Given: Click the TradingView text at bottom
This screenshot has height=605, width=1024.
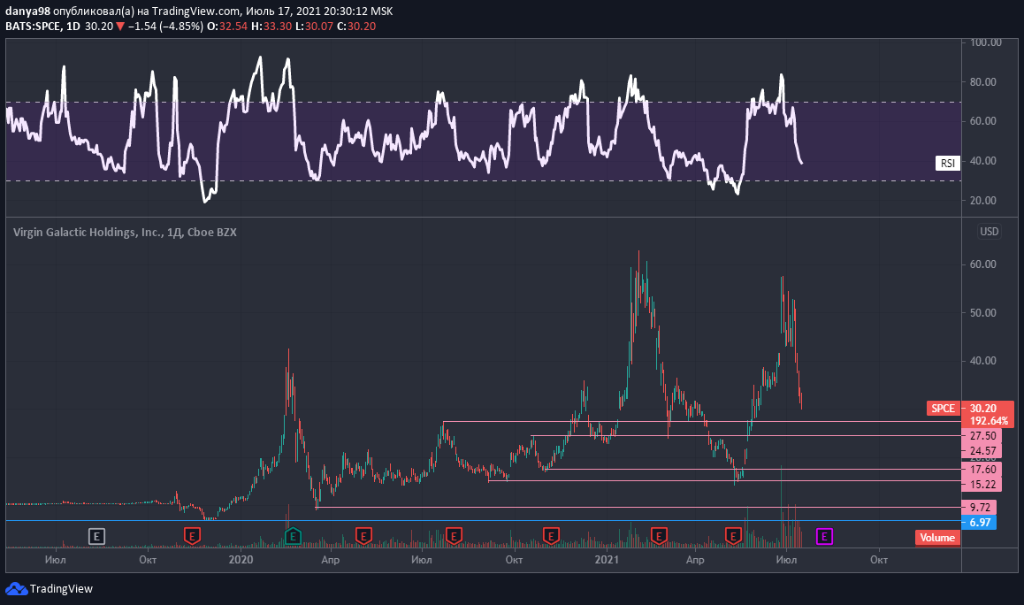Looking at the screenshot, I should (61, 589).
